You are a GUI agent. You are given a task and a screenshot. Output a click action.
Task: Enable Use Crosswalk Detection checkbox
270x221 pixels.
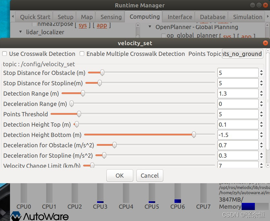[5, 54]
